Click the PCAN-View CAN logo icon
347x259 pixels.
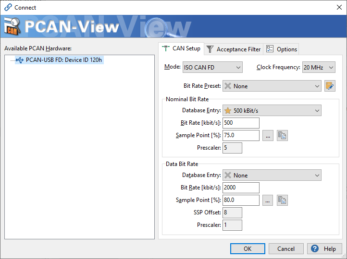(x=12, y=26)
